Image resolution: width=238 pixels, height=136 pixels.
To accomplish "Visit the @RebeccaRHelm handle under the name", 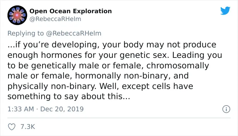I will pos(55,19).
